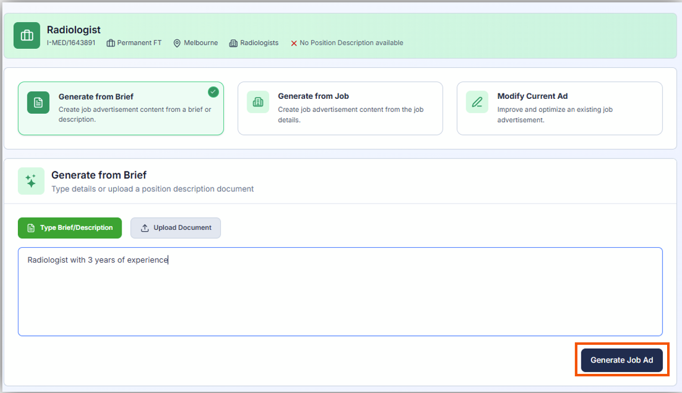Image resolution: width=682 pixels, height=393 pixels.
Task: Switch to Type Brief/Description tab
Action: point(70,228)
